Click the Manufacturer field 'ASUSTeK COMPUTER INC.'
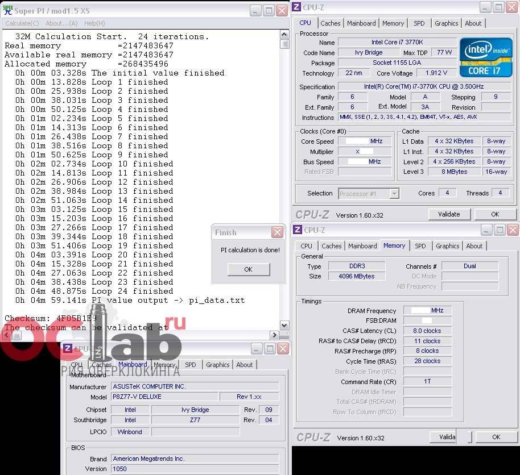This screenshot has height=475, width=520. [x=195, y=386]
